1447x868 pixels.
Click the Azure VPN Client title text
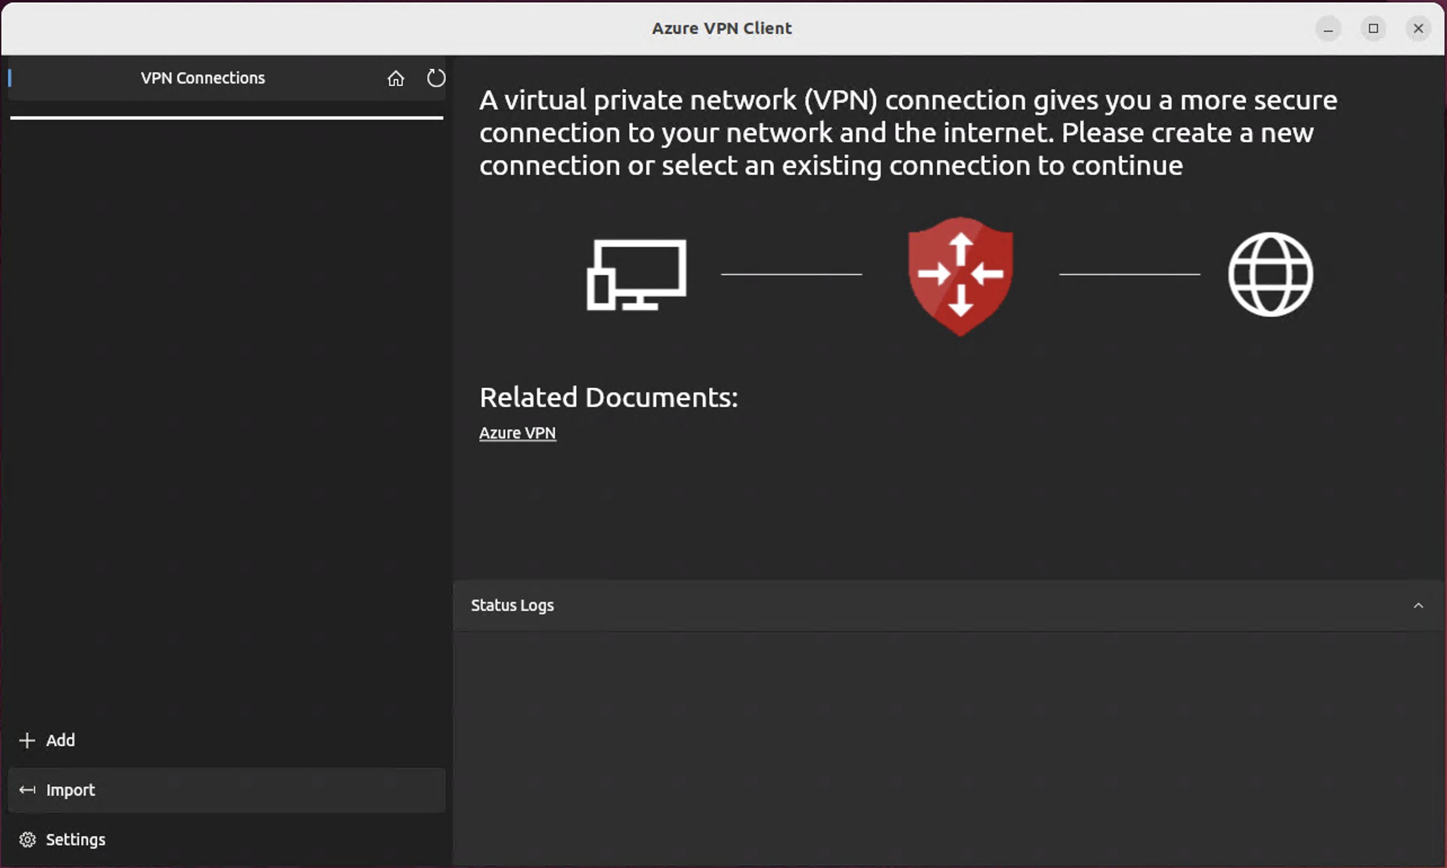pos(721,28)
